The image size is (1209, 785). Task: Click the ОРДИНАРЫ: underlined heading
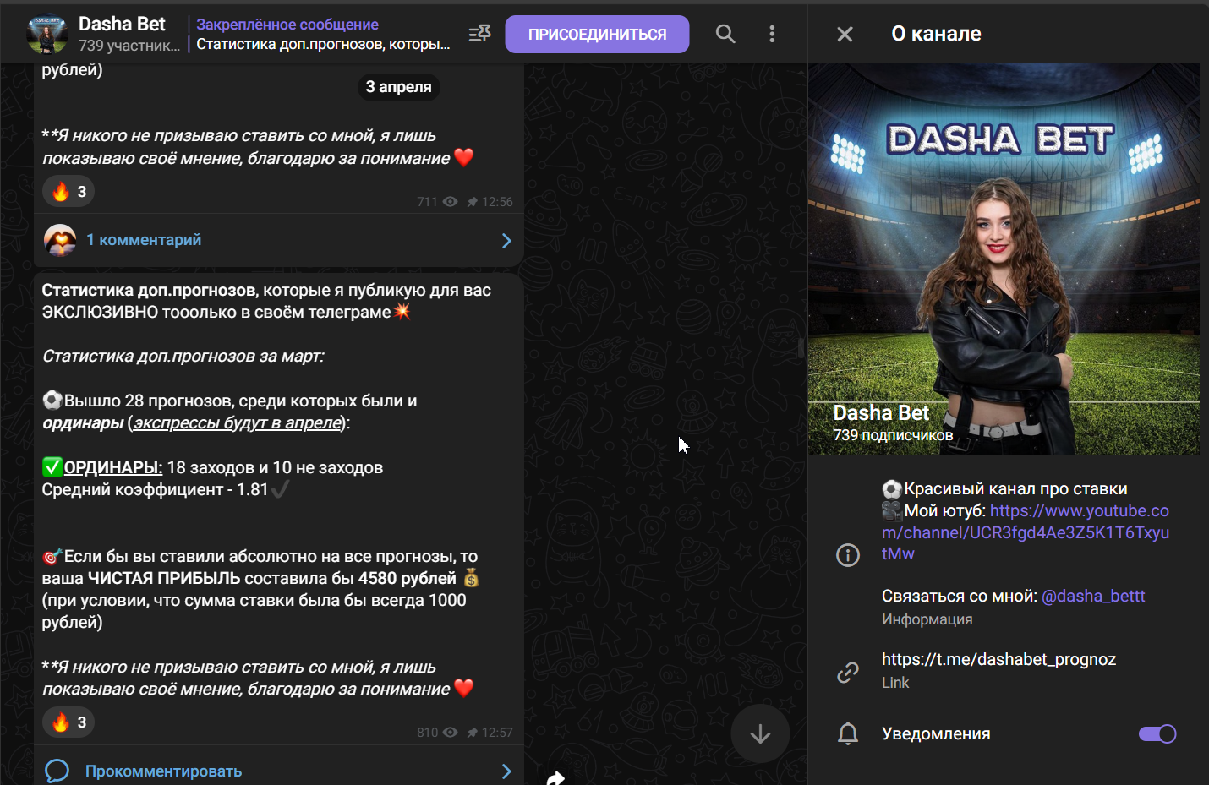(113, 467)
